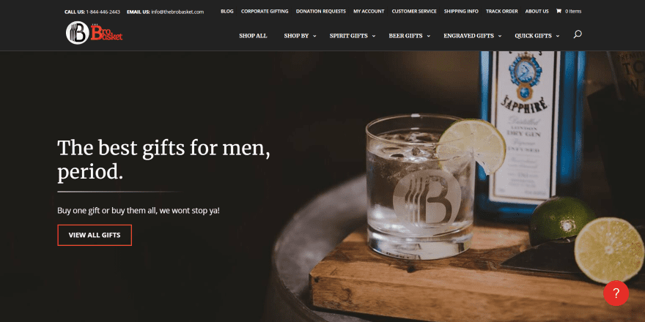Viewport: 645px width, 322px height.
Task: Expand the Beer Gifts dropdown
Action: (409, 36)
